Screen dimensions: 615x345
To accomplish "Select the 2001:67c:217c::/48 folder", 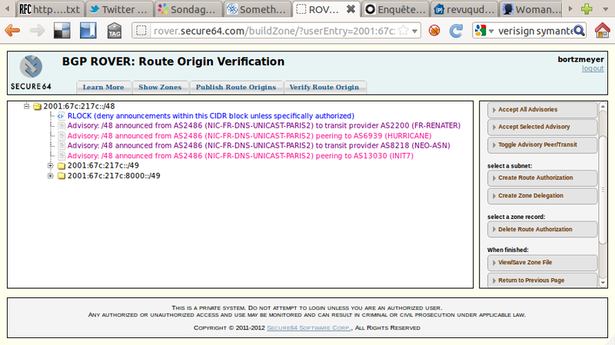I will [x=79, y=106].
